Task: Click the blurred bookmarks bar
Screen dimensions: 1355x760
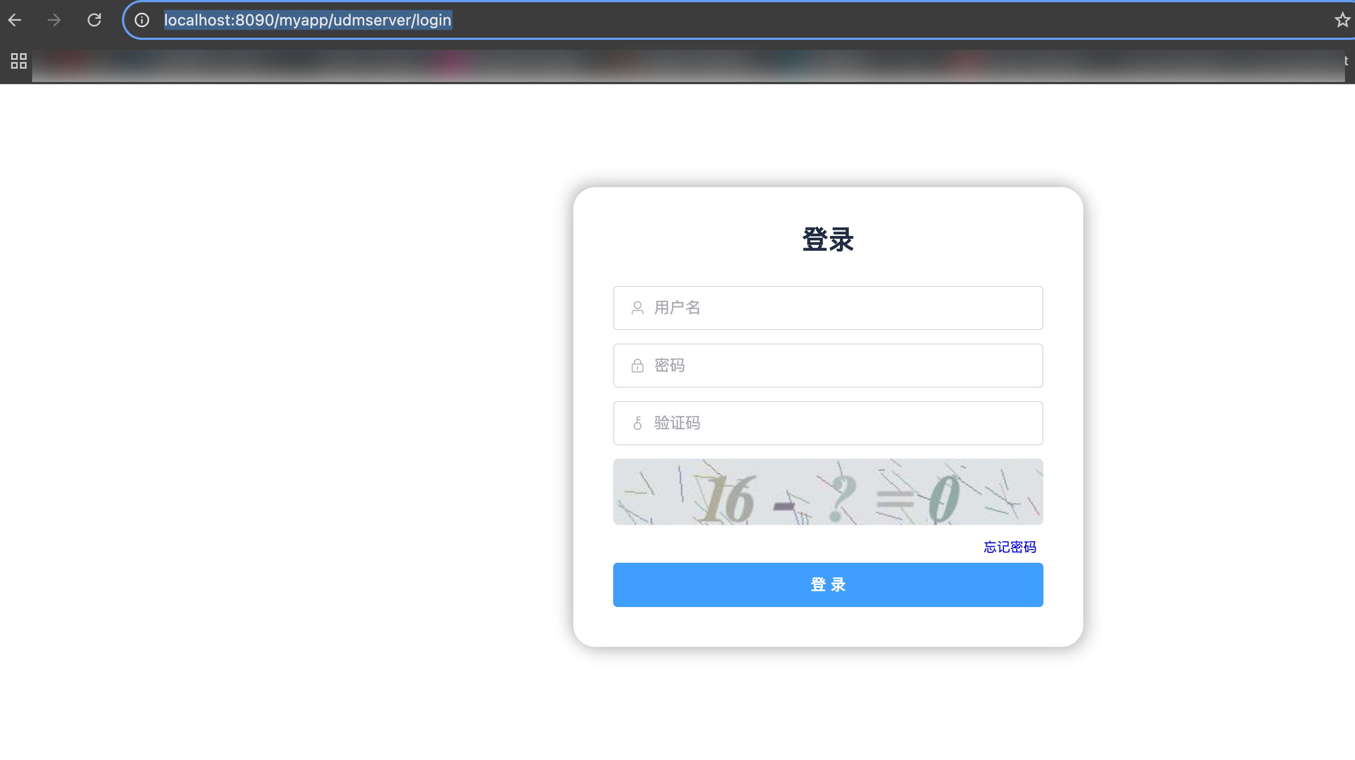Action: pos(687,65)
